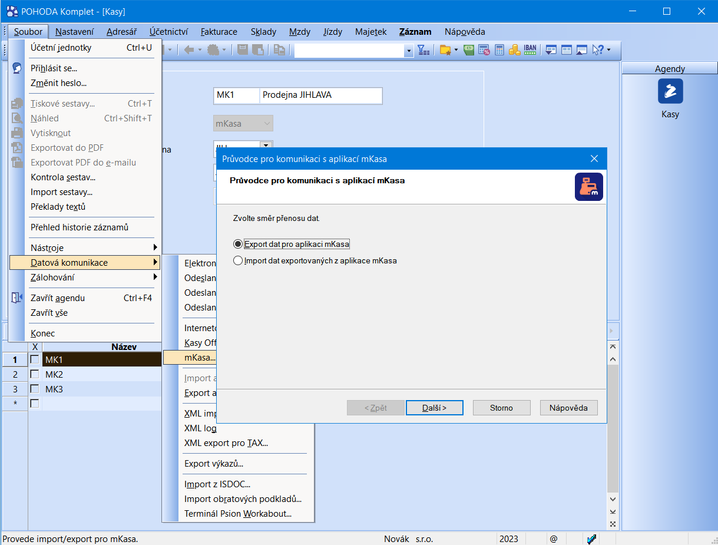Viewport: 718px width, 545px height.
Task: Click the head icon beside Přihlásit se
Action: click(x=17, y=68)
